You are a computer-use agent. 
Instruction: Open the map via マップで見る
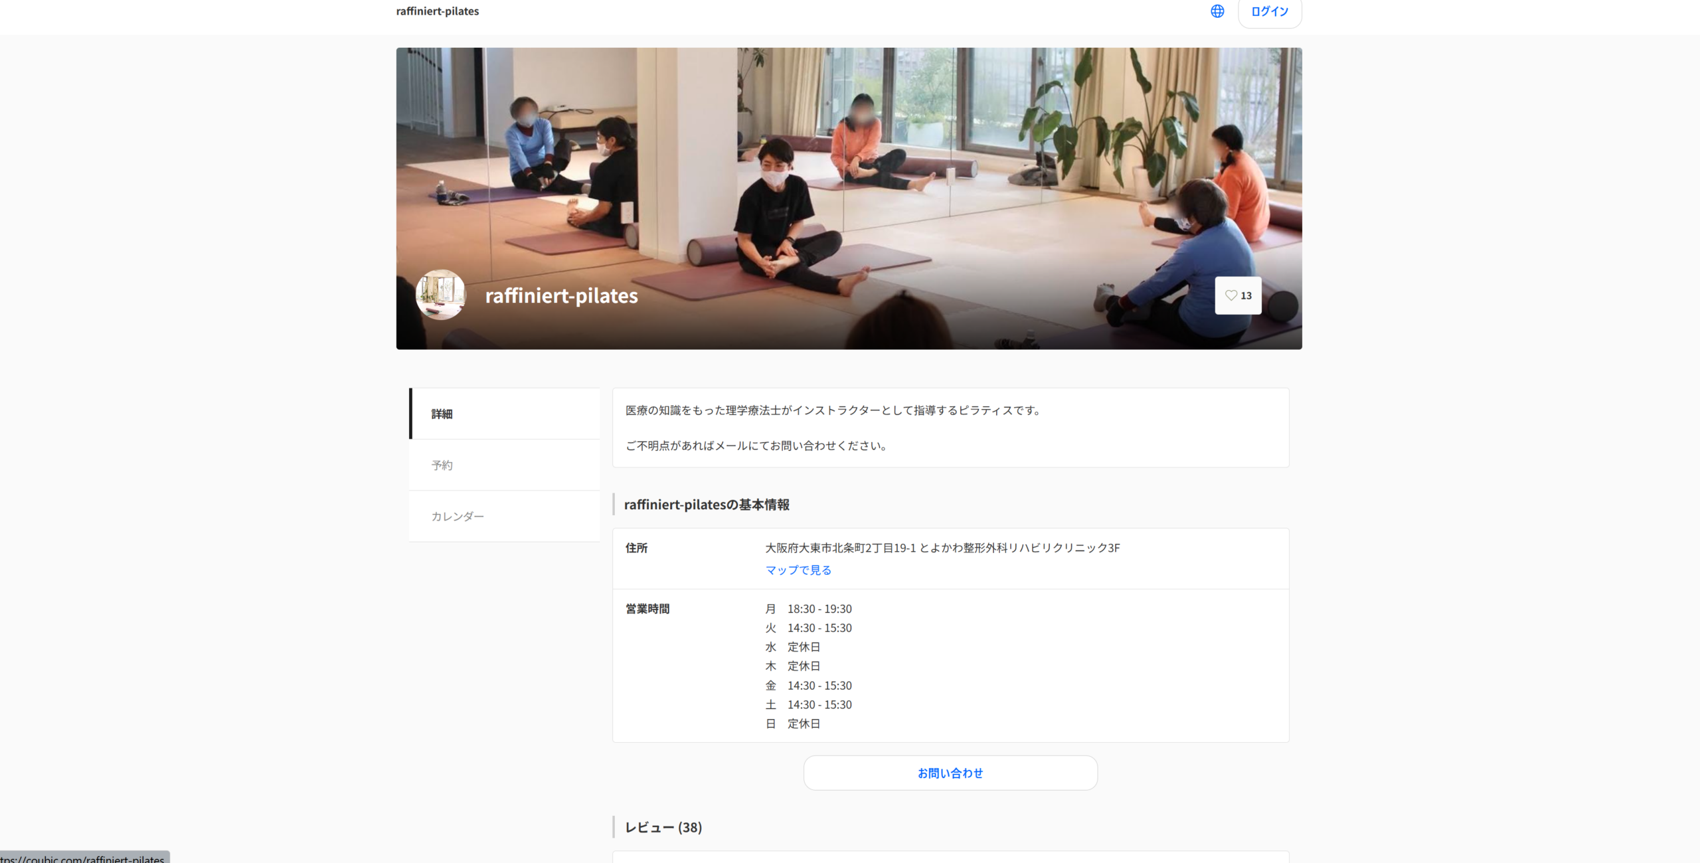point(798,570)
